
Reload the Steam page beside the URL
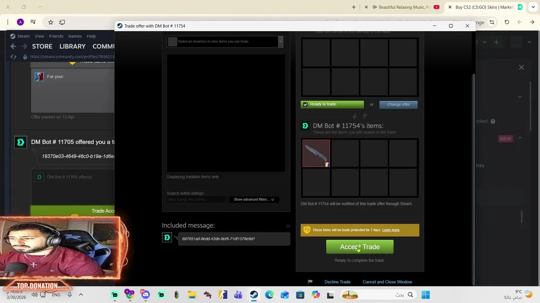click(x=13, y=56)
